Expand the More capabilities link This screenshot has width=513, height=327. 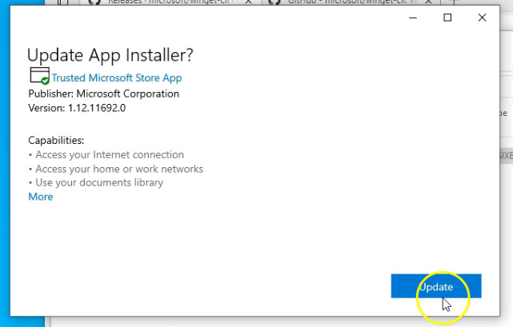coord(41,197)
